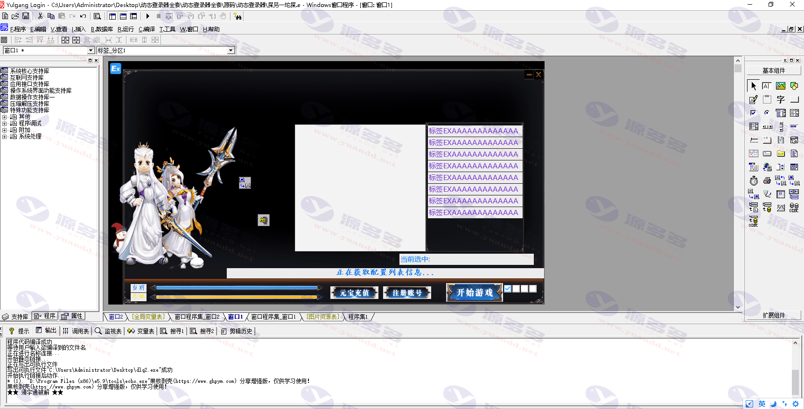This screenshot has width=804, height=409.
Task: Expand the 程序调试 tree node
Action: (4, 124)
